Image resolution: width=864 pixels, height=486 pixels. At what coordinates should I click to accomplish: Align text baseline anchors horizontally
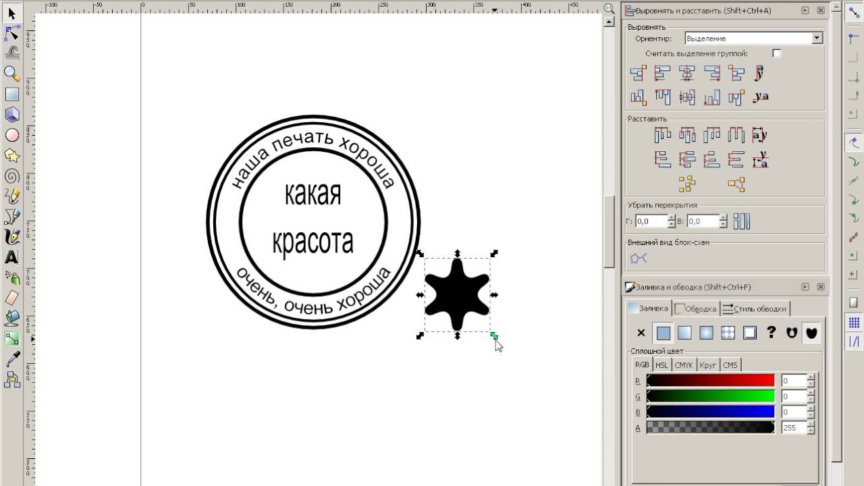click(x=761, y=73)
